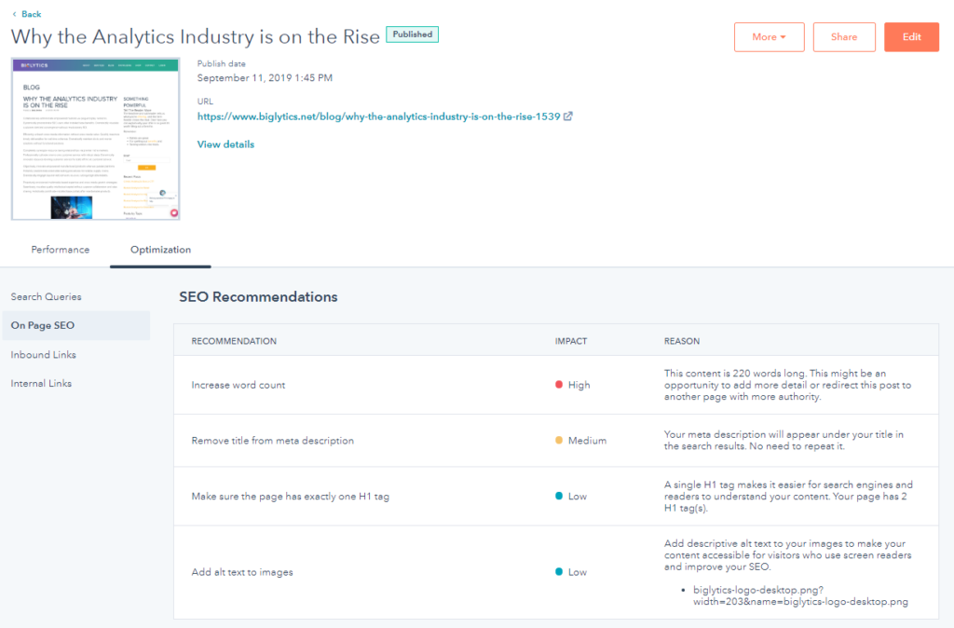The image size is (954, 628).
Task: Select the Optimization tab
Action: [160, 250]
